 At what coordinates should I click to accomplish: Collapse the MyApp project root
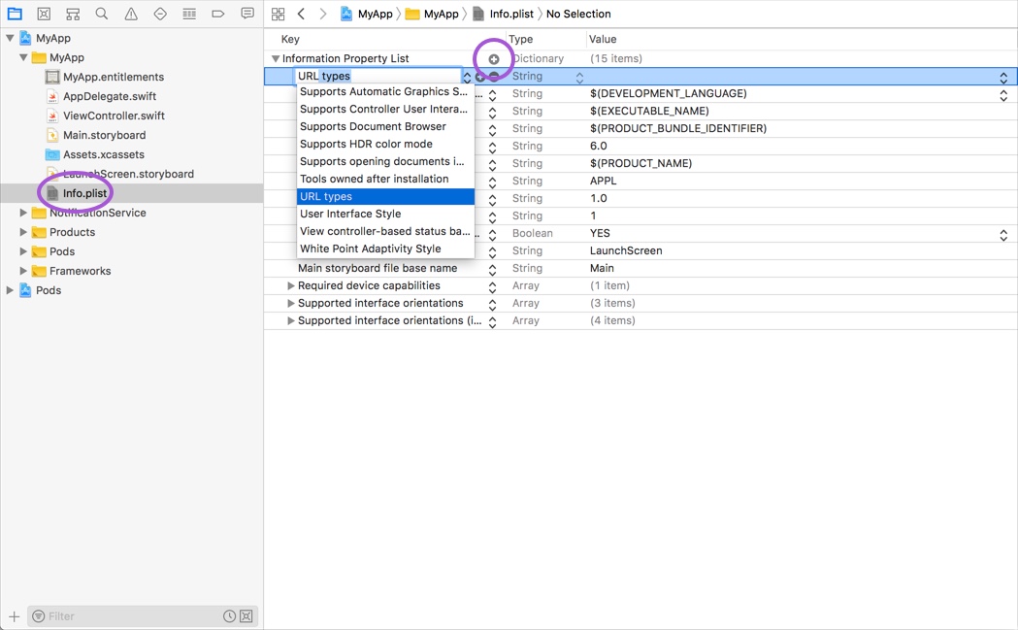10,38
